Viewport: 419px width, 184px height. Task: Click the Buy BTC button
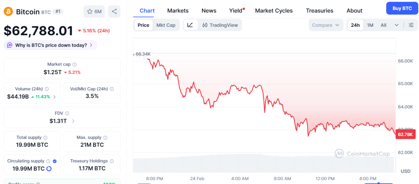pyautogui.click(x=402, y=8)
